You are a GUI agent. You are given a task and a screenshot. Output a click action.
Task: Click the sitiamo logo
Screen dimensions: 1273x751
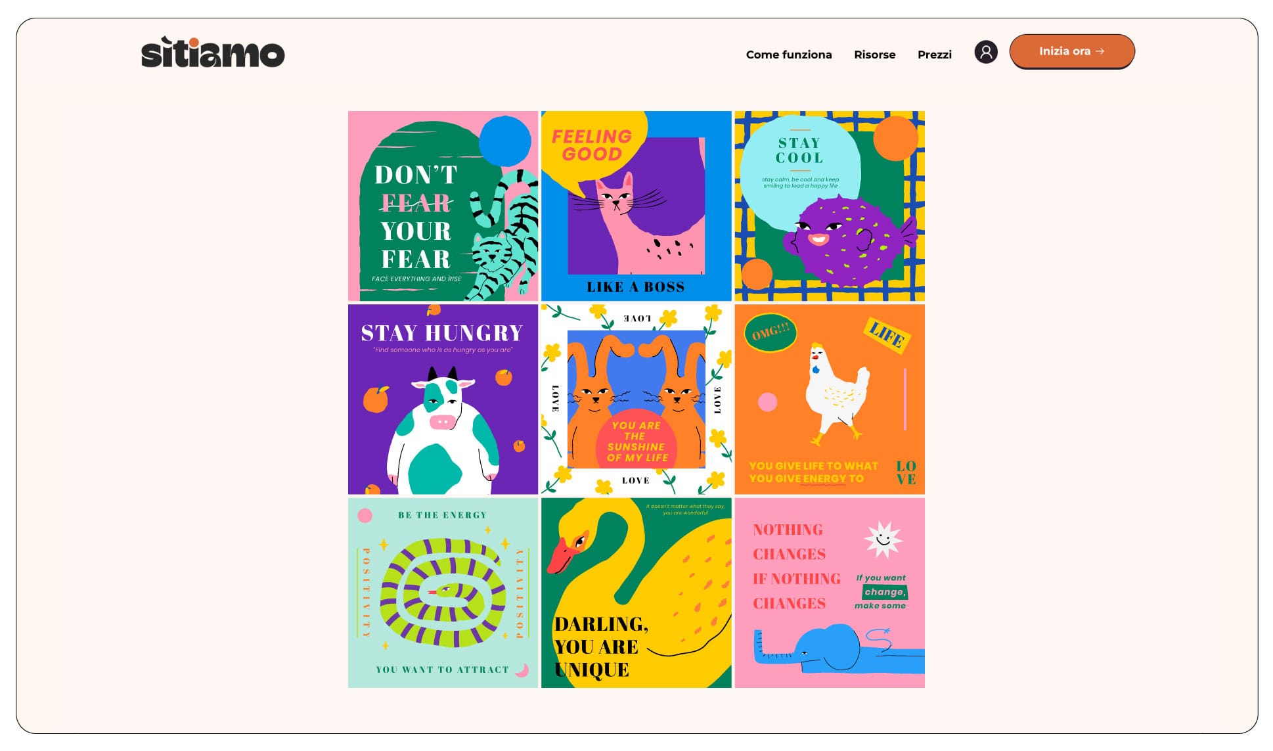pyautogui.click(x=213, y=52)
